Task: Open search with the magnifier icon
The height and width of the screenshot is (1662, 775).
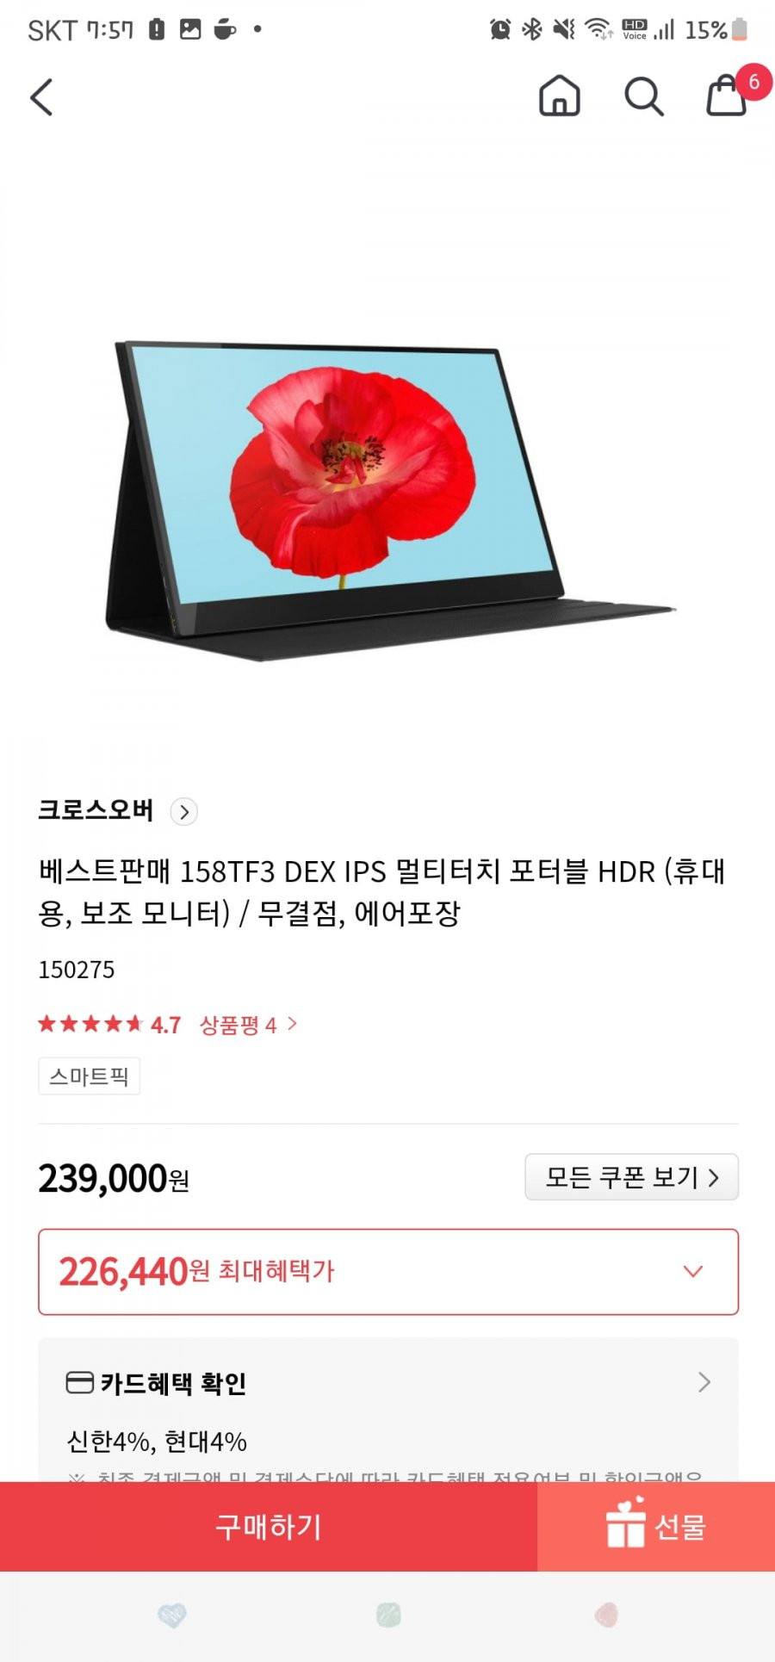Action: (643, 96)
